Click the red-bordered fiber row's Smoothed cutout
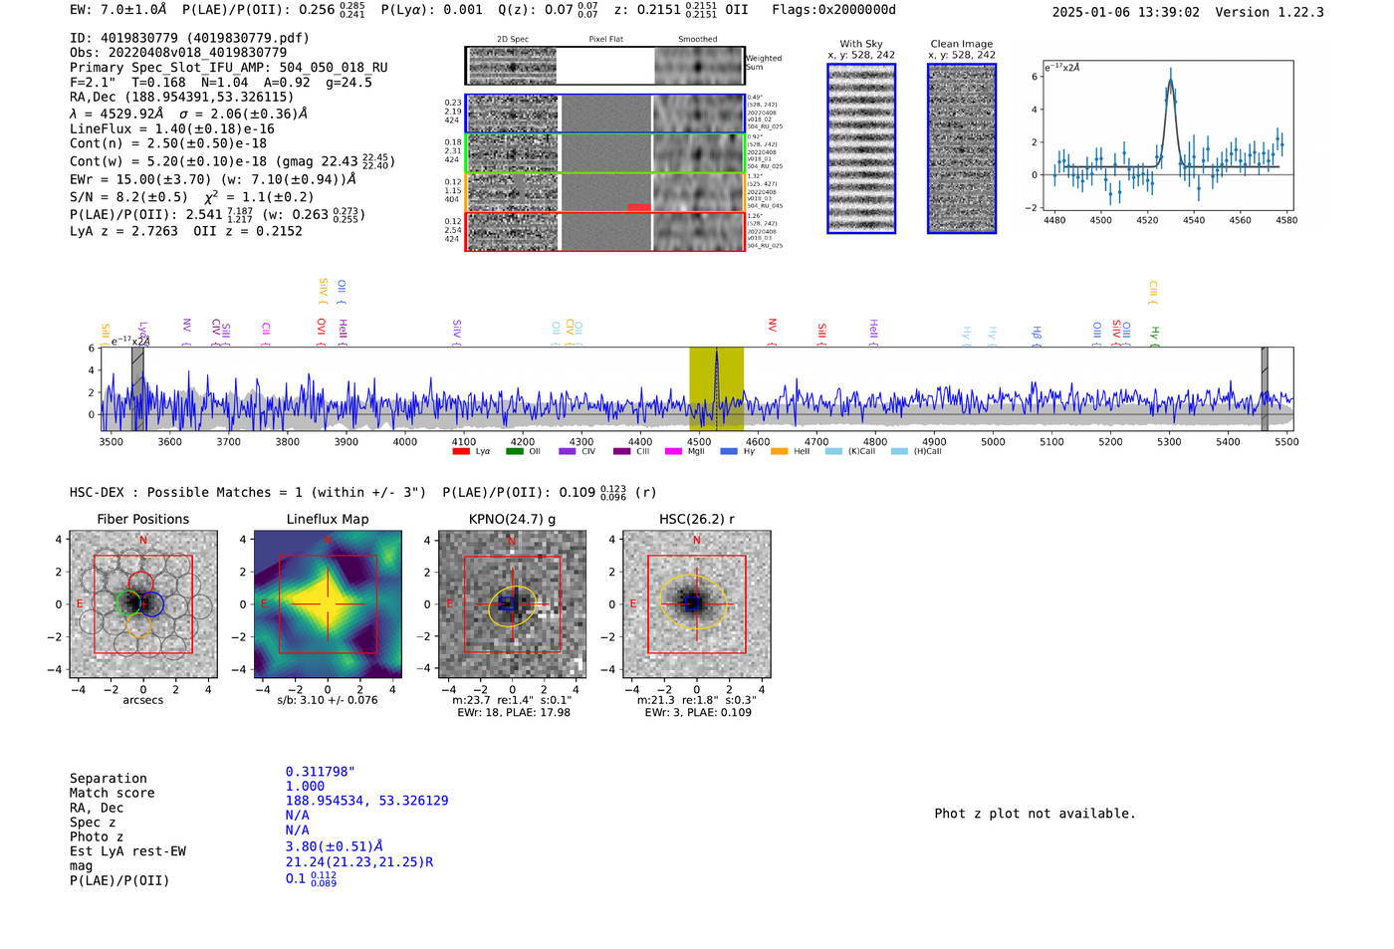This screenshot has height=949, width=1394. (x=698, y=232)
